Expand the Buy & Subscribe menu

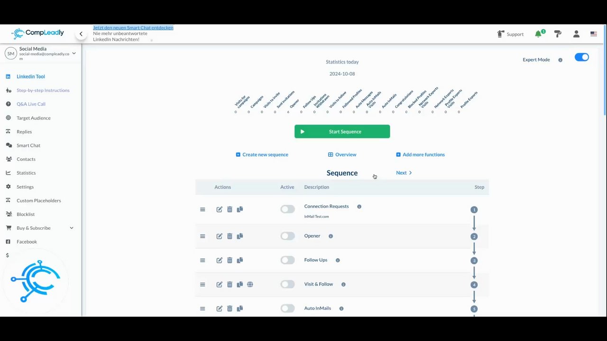coord(72,228)
